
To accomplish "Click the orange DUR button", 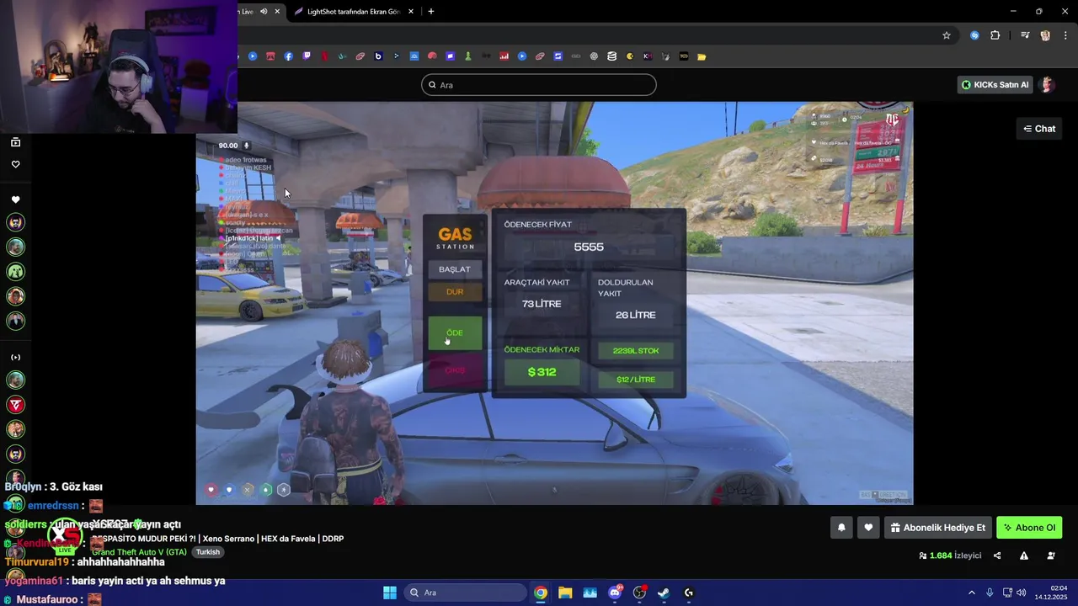I will tap(455, 292).
